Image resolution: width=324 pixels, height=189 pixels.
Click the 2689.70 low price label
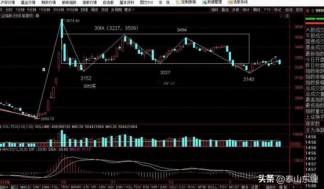[x=48, y=119]
